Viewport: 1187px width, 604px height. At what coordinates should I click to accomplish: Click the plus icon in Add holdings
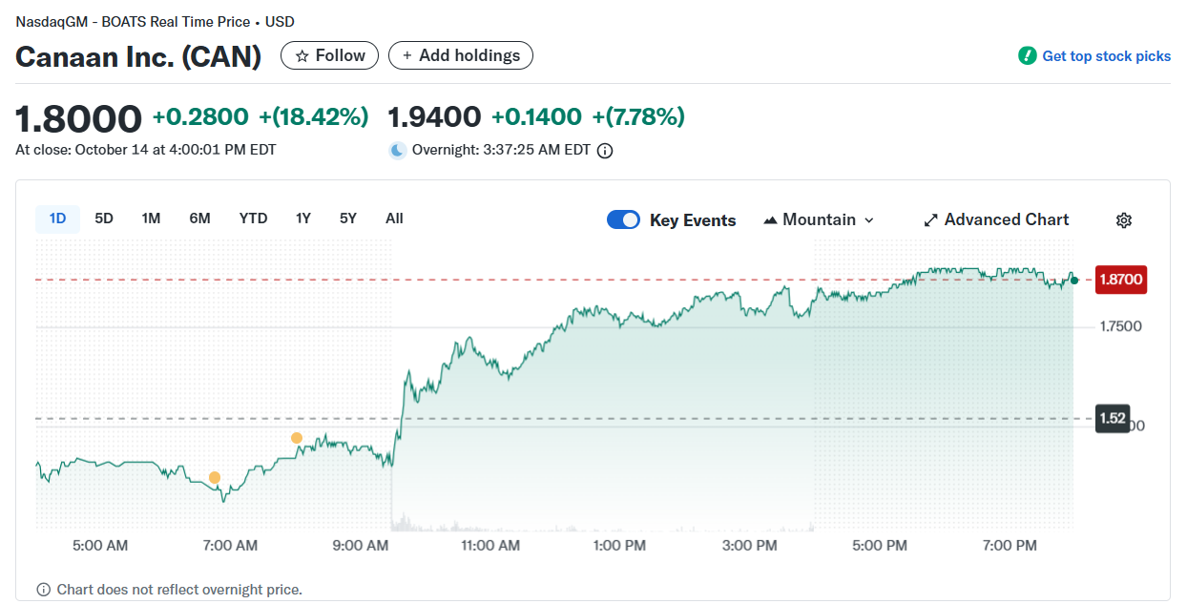407,56
